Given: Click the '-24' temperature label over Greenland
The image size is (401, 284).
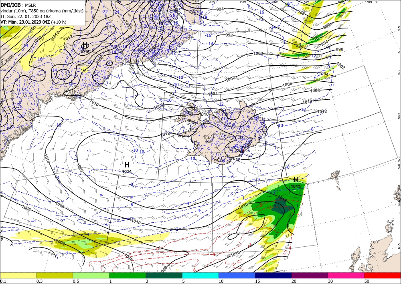Looking at the screenshot, I should 116,12.
